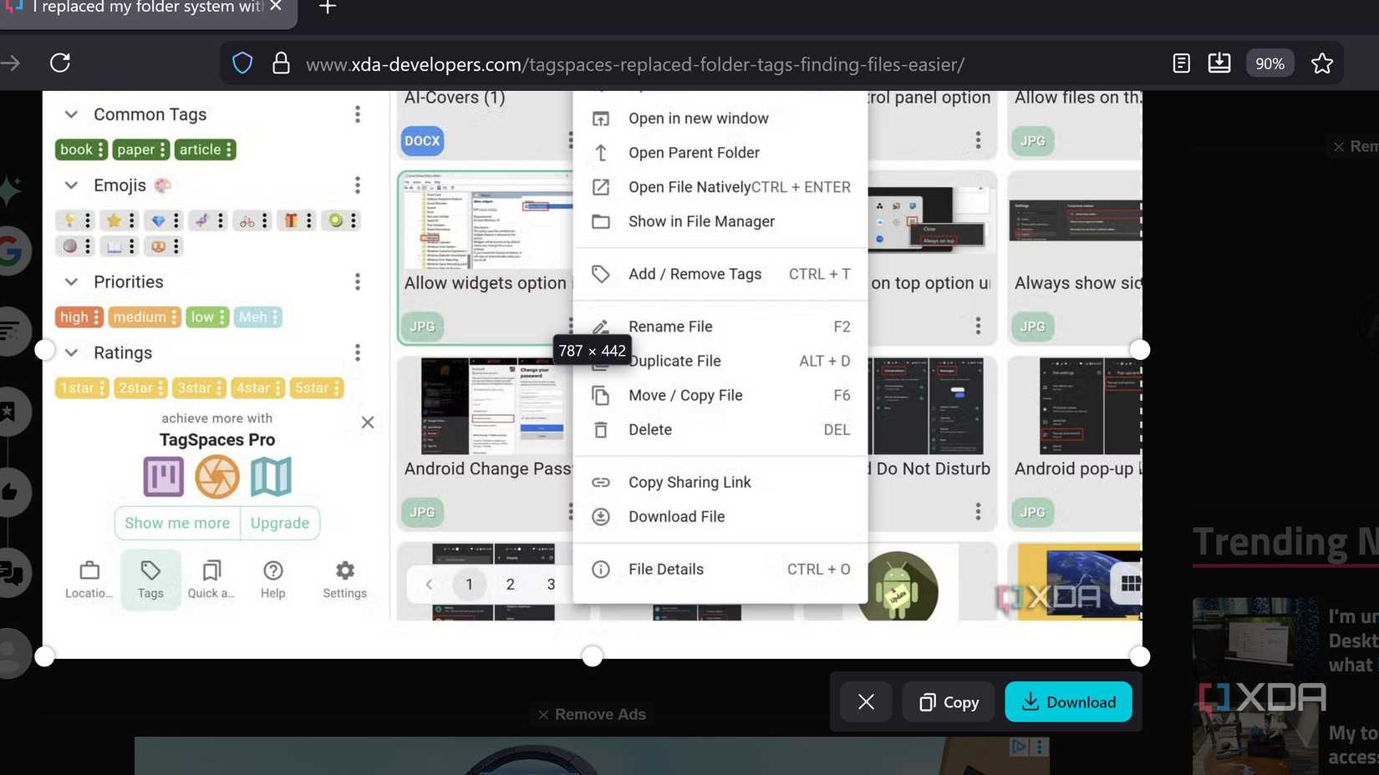This screenshot has height=775, width=1379.
Task: Collapse the Emojis section
Action: [72, 185]
